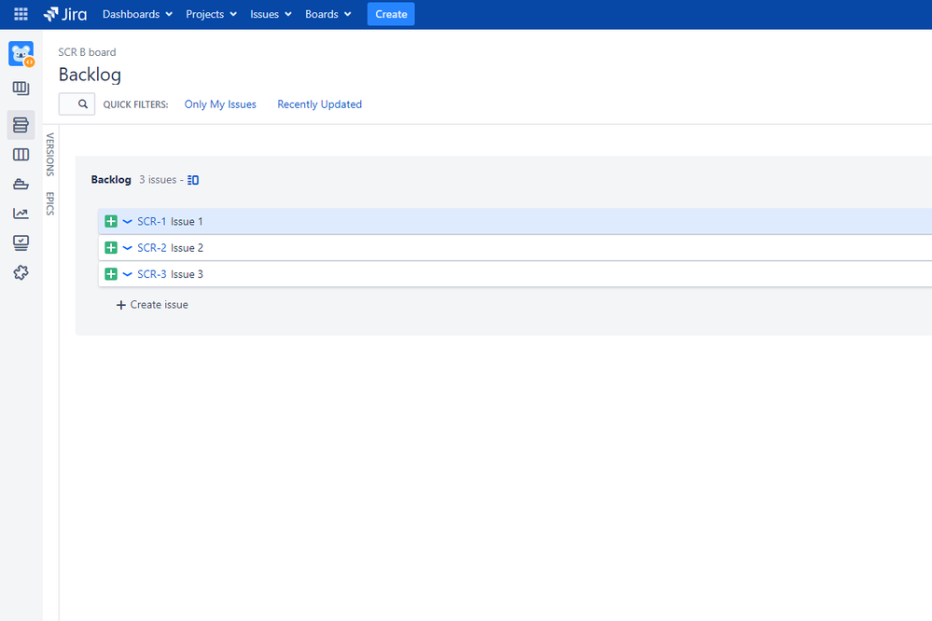The image size is (932, 621).
Task: Open the Projects dropdown menu
Action: (x=211, y=14)
